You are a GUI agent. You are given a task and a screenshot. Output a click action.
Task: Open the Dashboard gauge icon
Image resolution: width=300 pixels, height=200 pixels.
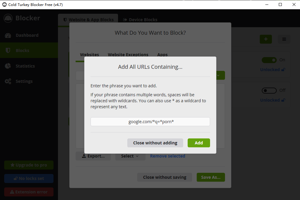tap(8, 35)
